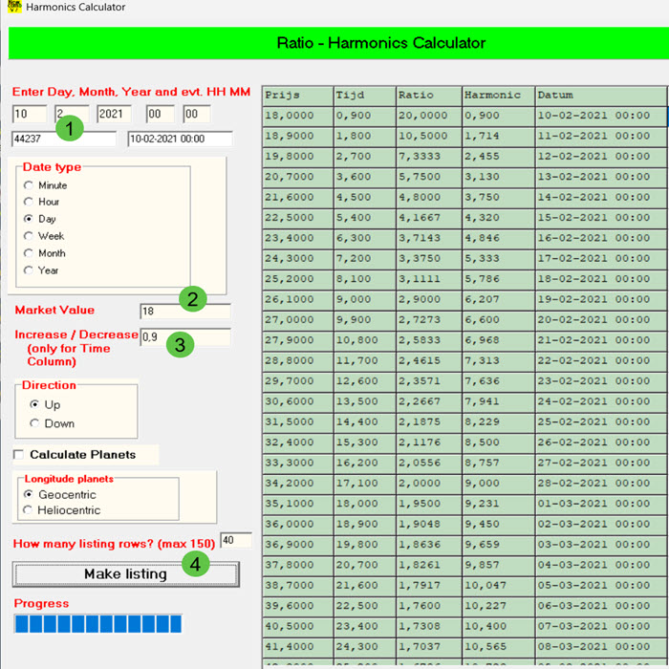Select Ratio cell 5,7500
Image resolution: width=669 pixels, height=669 pixels.
point(429,177)
